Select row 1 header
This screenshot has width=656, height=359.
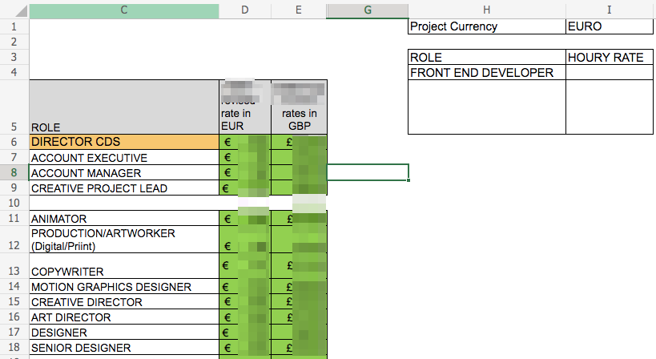click(14, 26)
